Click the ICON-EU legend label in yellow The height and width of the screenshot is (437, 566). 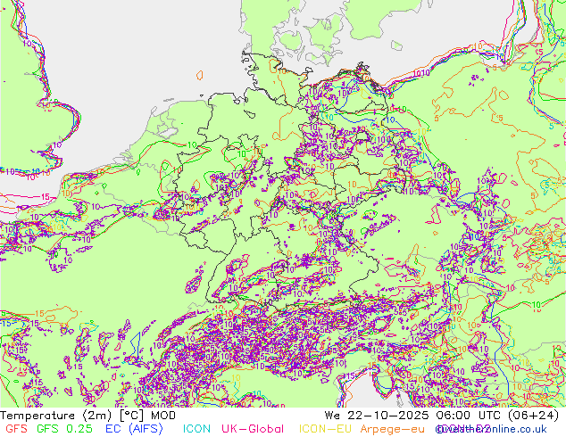(325, 429)
